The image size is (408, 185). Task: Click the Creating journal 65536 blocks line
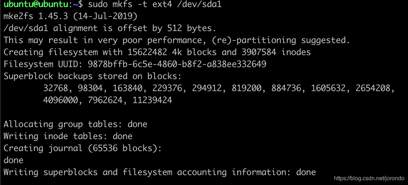coord(83,148)
